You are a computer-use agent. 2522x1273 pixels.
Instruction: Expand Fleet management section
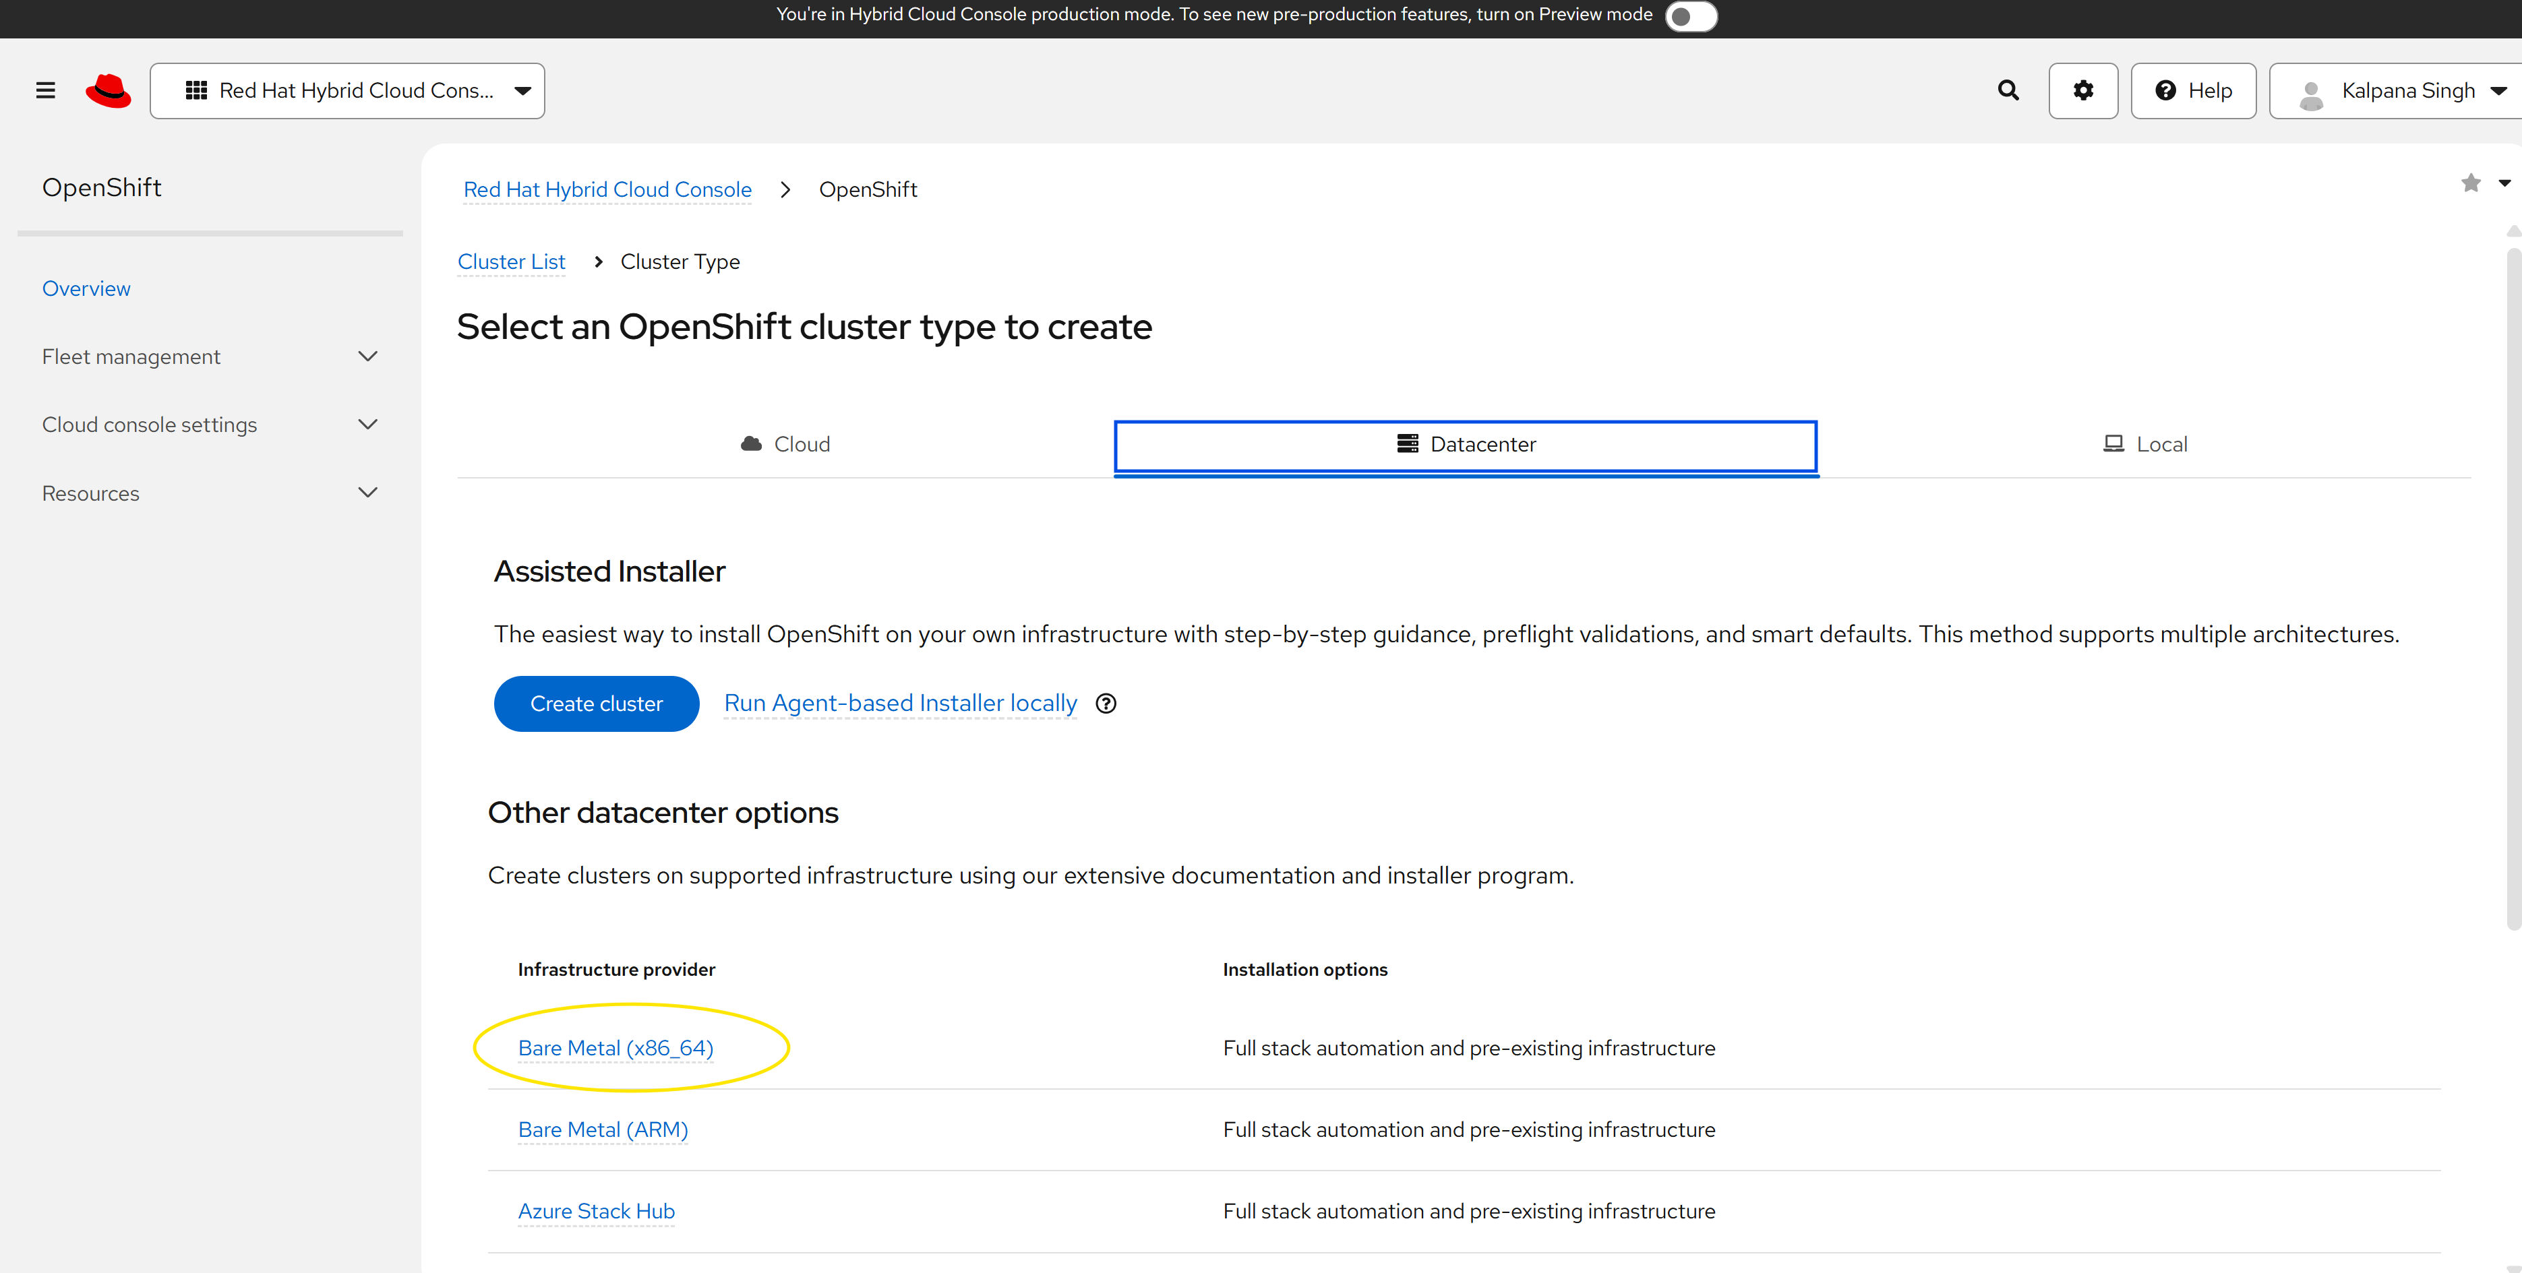pos(210,356)
